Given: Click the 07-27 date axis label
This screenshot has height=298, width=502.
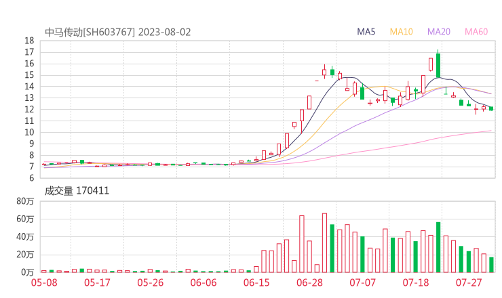Looking at the screenshot, I should [469, 282].
